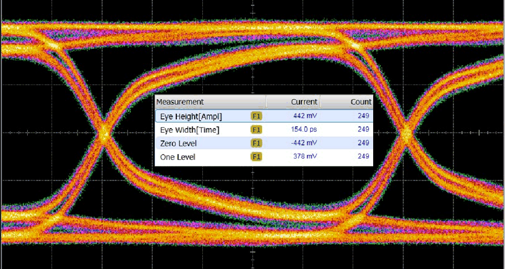
Task: Click the 442 mV Eye Height value
Action: coord(305,116)
